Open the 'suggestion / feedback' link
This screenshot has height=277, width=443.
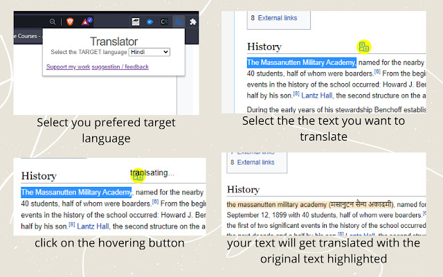[x=120, y=66]
